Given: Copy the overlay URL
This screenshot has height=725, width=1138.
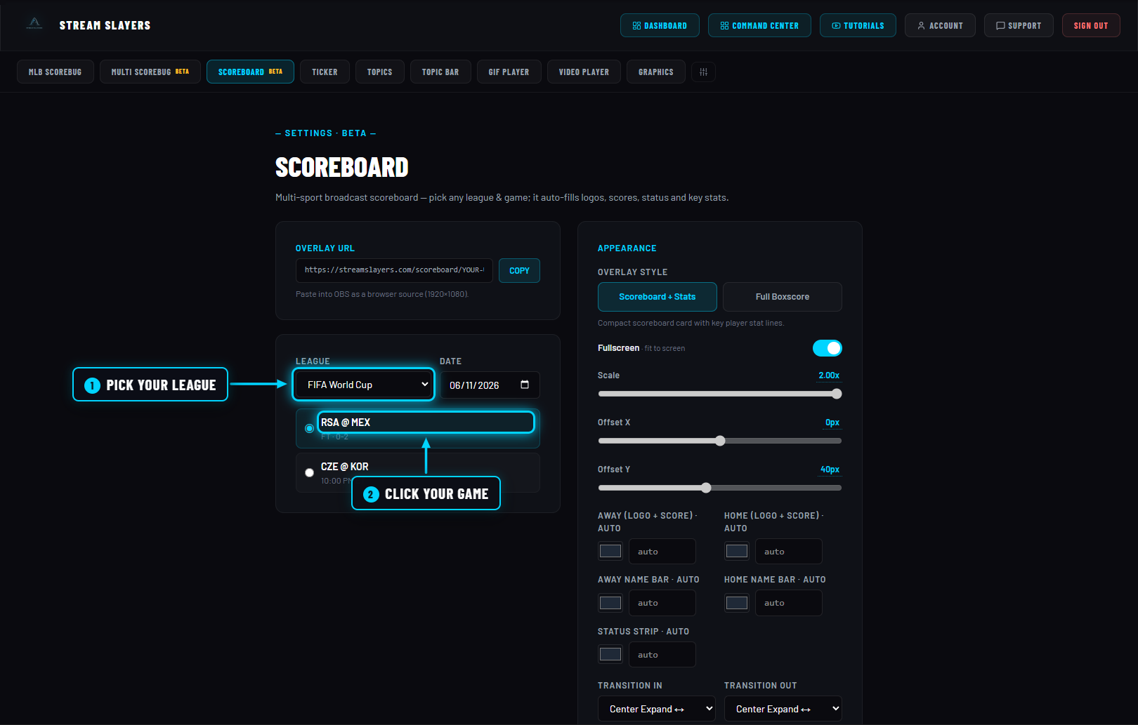Looking at the screenshot, I should [x=519, y=270].
